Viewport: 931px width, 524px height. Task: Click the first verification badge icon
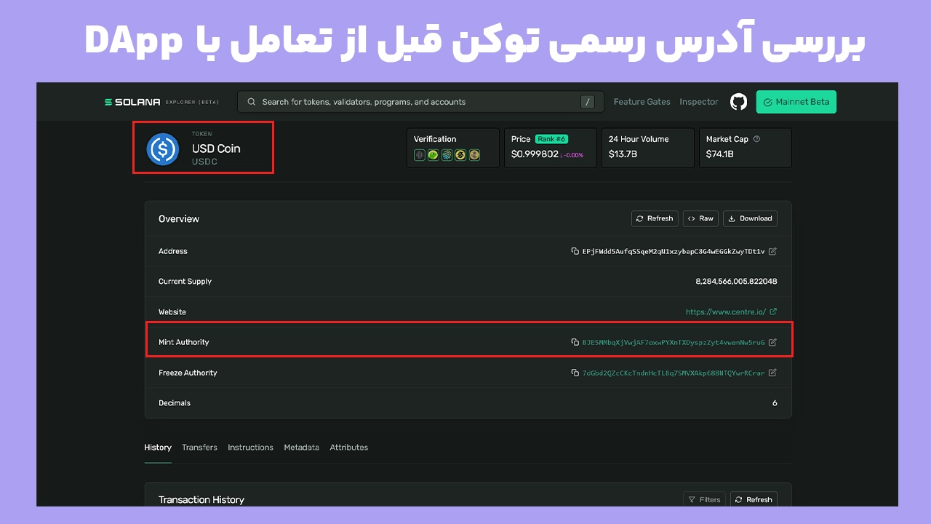coord(420,155)
